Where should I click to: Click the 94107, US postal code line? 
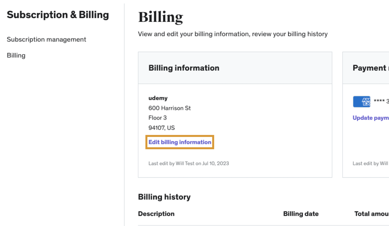pos(161,128)
